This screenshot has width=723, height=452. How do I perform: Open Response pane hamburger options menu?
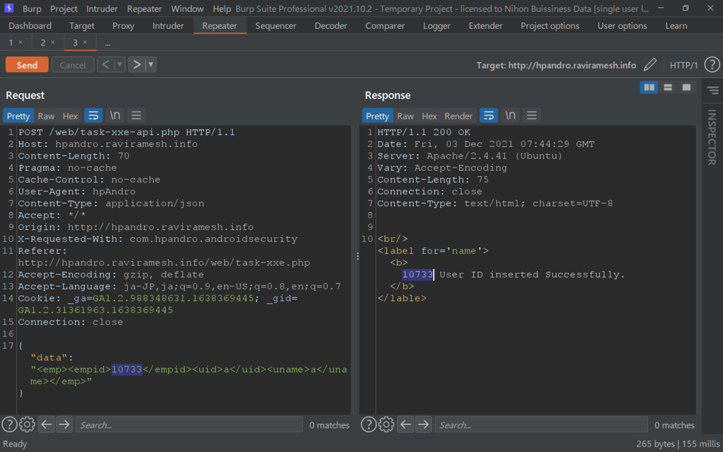pos(531,116)
